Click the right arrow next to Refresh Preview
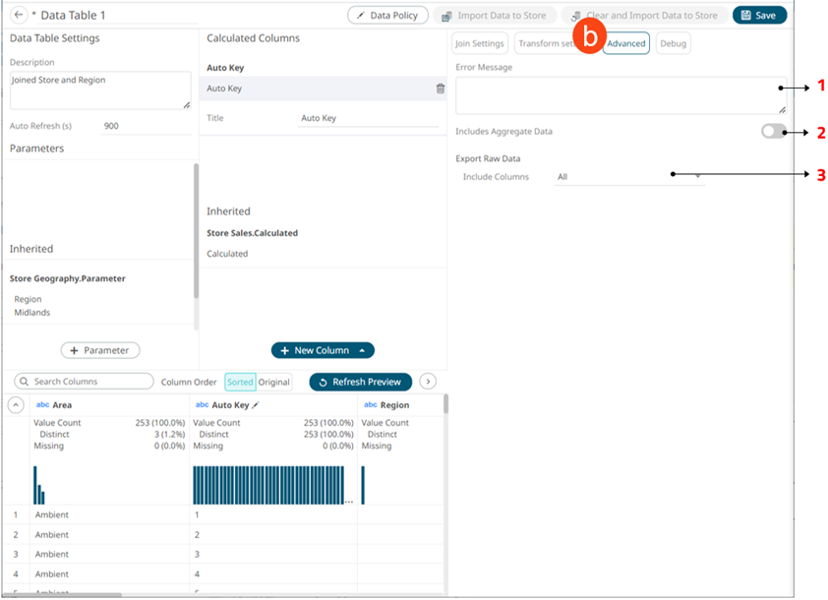This screenshot has height=600, width=828. click(428, 382)
